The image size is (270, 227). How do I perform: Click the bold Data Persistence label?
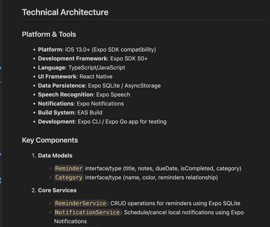61,86
